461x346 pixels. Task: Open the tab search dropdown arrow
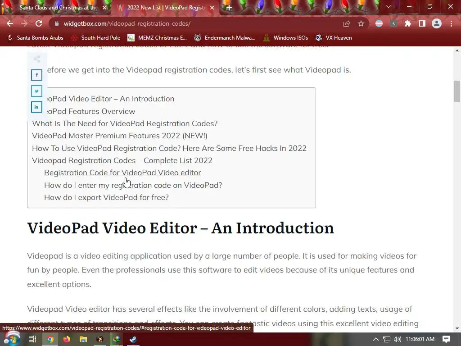(389, 6)
